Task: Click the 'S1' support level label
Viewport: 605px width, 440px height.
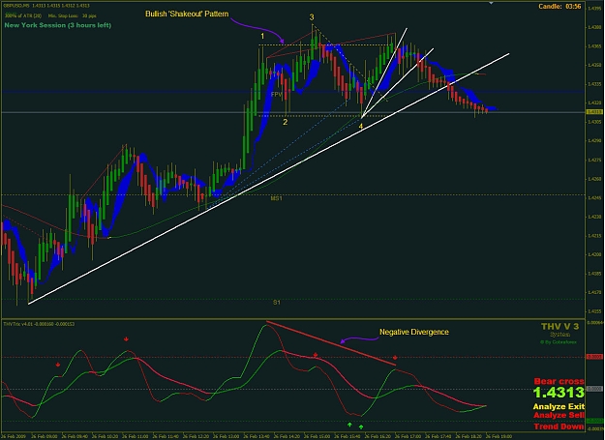Action: click(x=276, y=303)
